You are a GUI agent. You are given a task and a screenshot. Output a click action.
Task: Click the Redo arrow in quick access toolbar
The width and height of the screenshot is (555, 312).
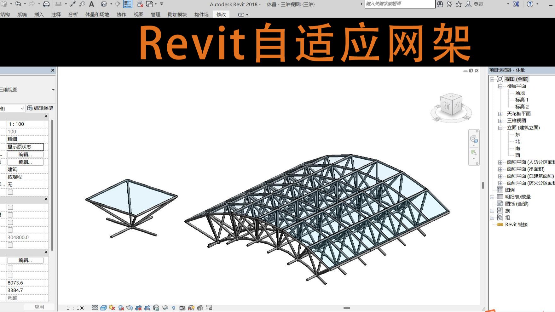pos(32,4)
